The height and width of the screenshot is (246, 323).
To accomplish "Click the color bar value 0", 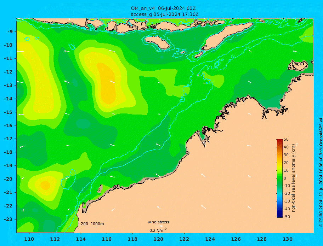I will [285, 178].
